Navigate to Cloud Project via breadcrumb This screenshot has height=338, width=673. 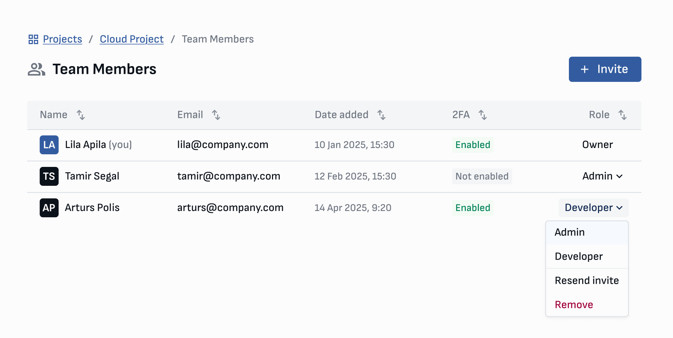(x=131, y=39)
